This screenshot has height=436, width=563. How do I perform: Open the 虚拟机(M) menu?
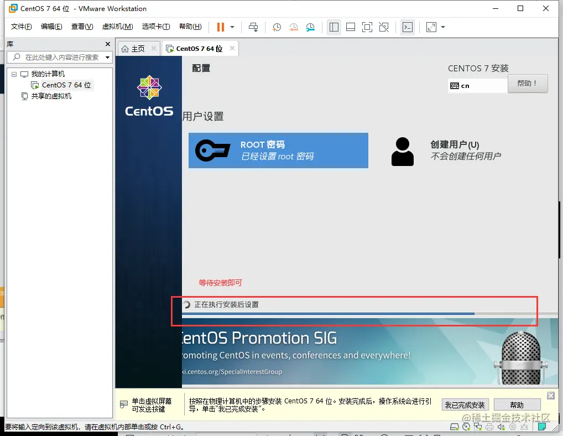pos(117,27)
